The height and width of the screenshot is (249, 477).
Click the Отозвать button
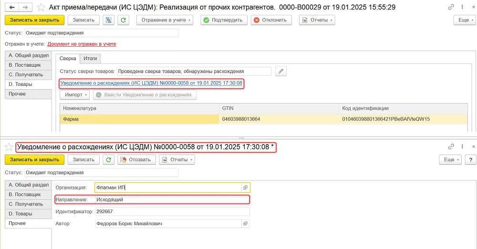point(136,160)
